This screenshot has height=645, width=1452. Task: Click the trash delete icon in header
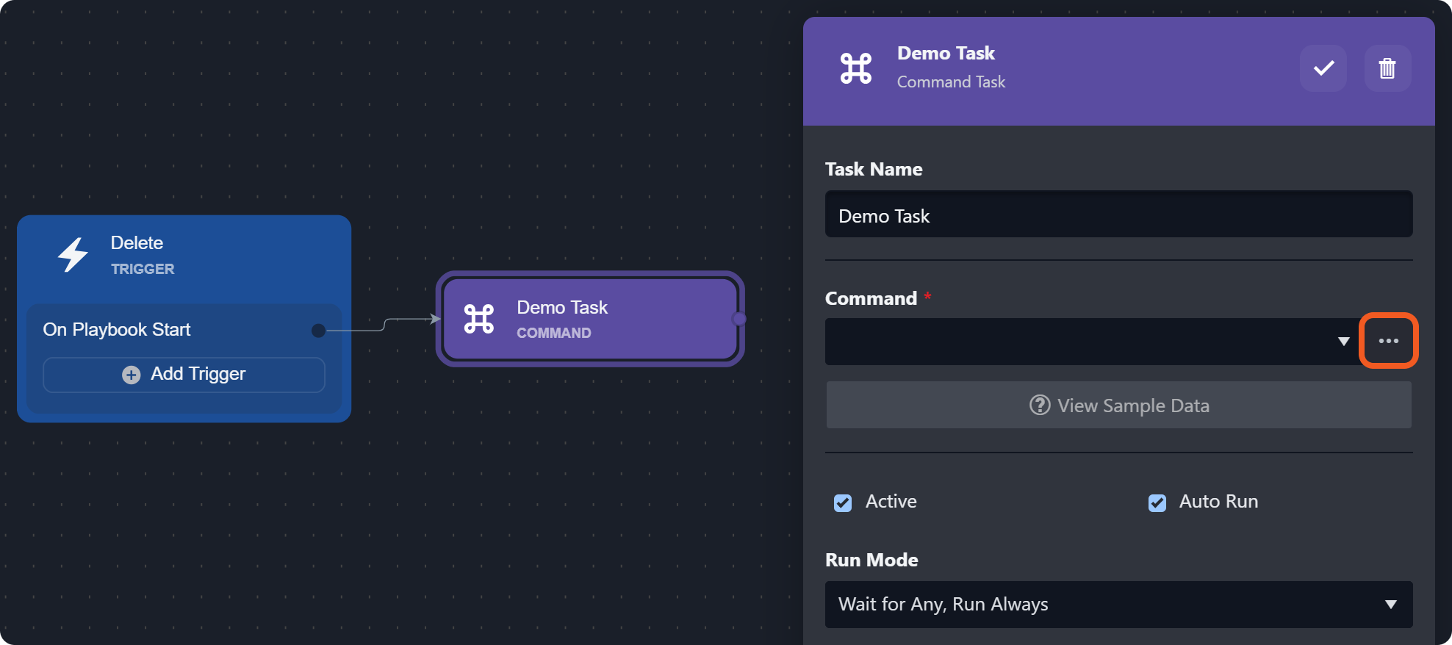pyautogui.click(x=1387, y=68)
